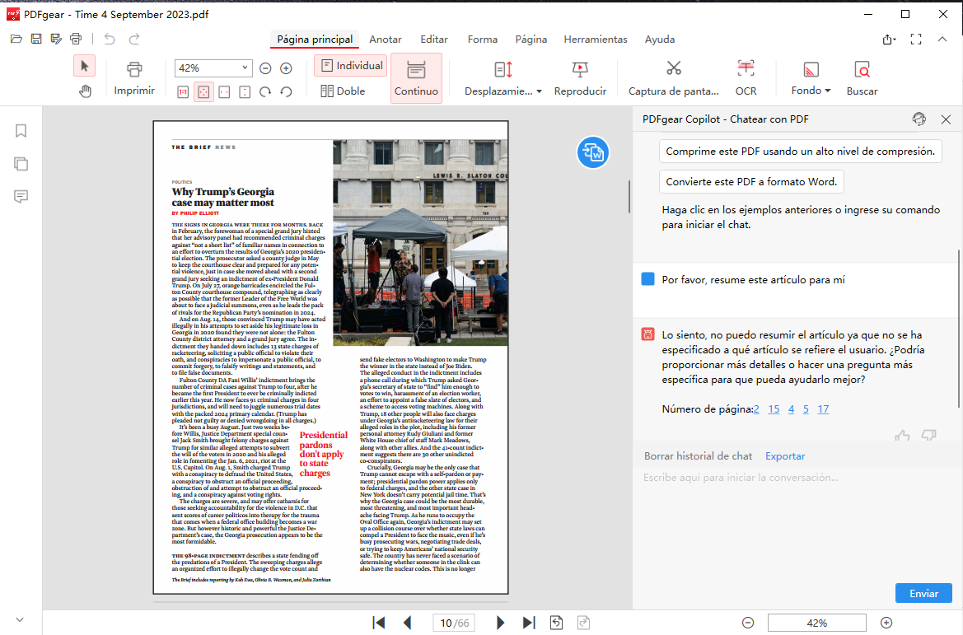Open the page thumbnails sidebar
Screen dimensions: 963x635
[x=21, y=163]
